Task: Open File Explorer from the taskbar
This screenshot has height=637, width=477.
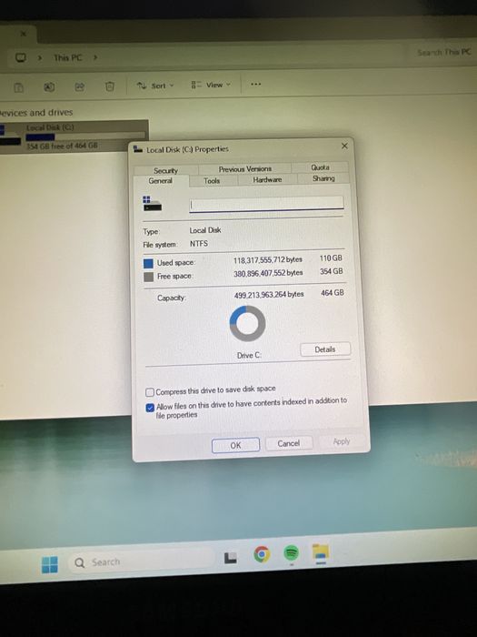Action: coord(321,552)
